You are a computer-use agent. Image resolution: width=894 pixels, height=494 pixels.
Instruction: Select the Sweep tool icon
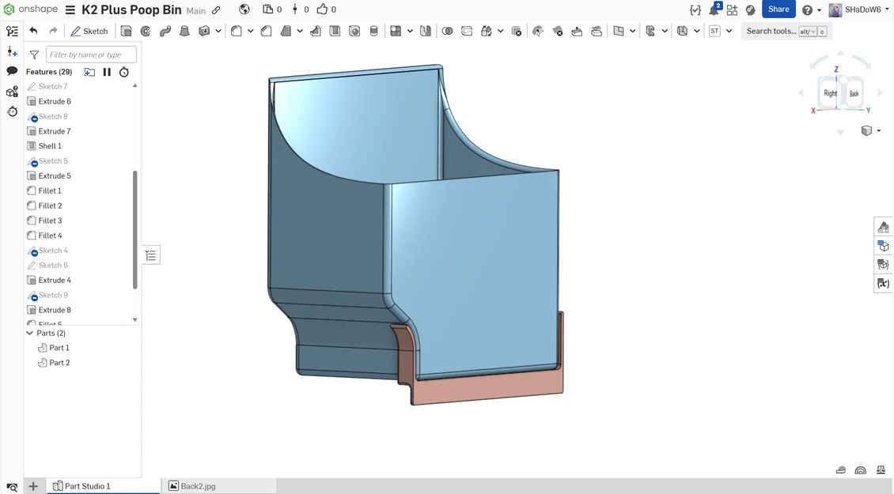coord(165,32)
